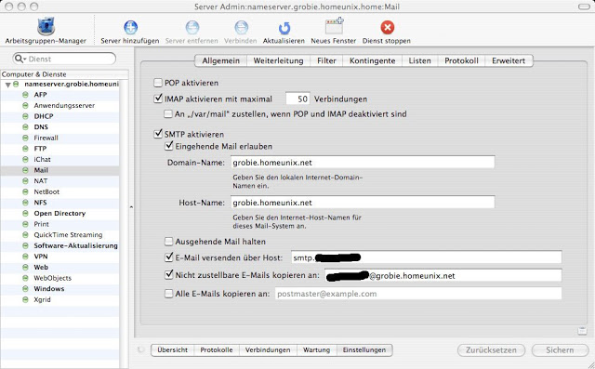Viewport: 595px width, 369px height.
Task: Stop the service with Dienst stoppen
Action: [387, 27]
